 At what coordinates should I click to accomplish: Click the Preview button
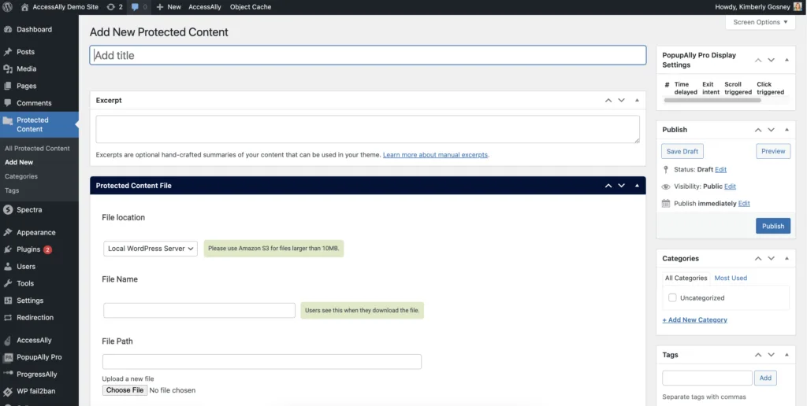click(773, 151)
